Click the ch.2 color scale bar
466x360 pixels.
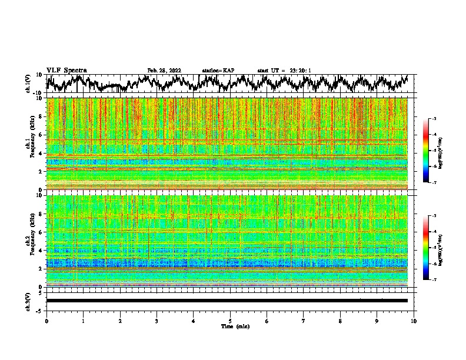coord(426,248)
